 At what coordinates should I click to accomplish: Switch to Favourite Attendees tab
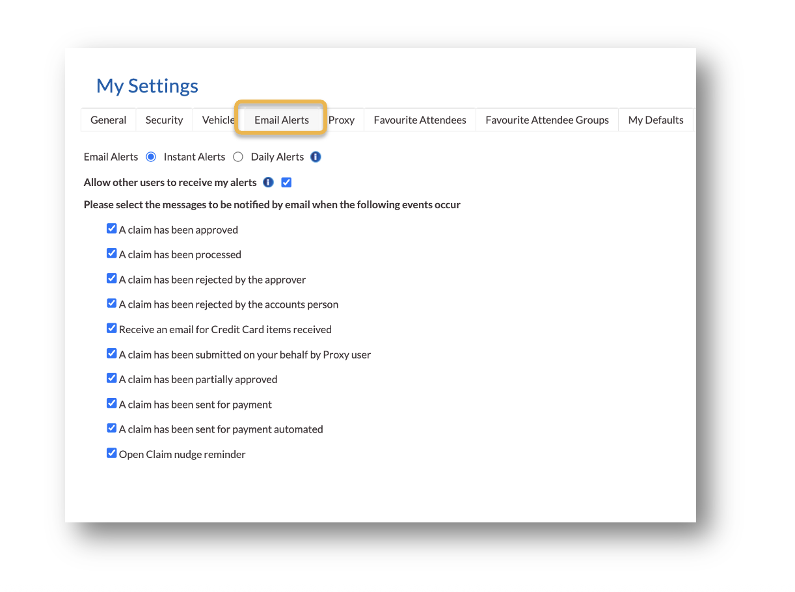tap(420, 120)
